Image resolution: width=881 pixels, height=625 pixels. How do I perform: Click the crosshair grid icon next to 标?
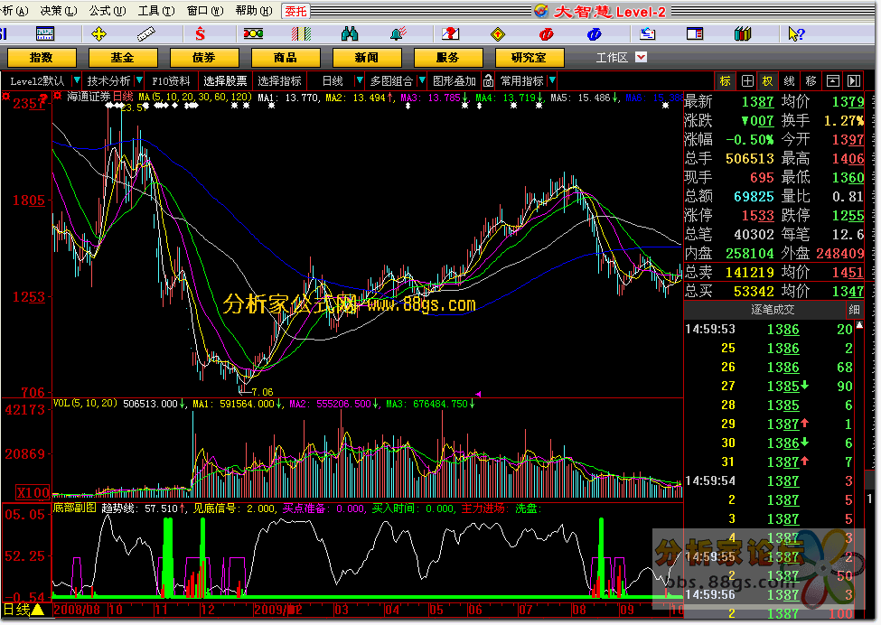747,81
